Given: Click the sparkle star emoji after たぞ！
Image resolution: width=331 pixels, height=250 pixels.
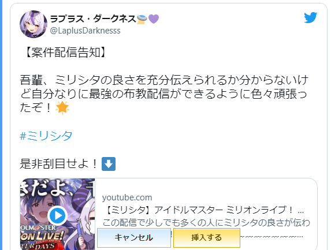Looking at the screenshot, I should 62,108.
